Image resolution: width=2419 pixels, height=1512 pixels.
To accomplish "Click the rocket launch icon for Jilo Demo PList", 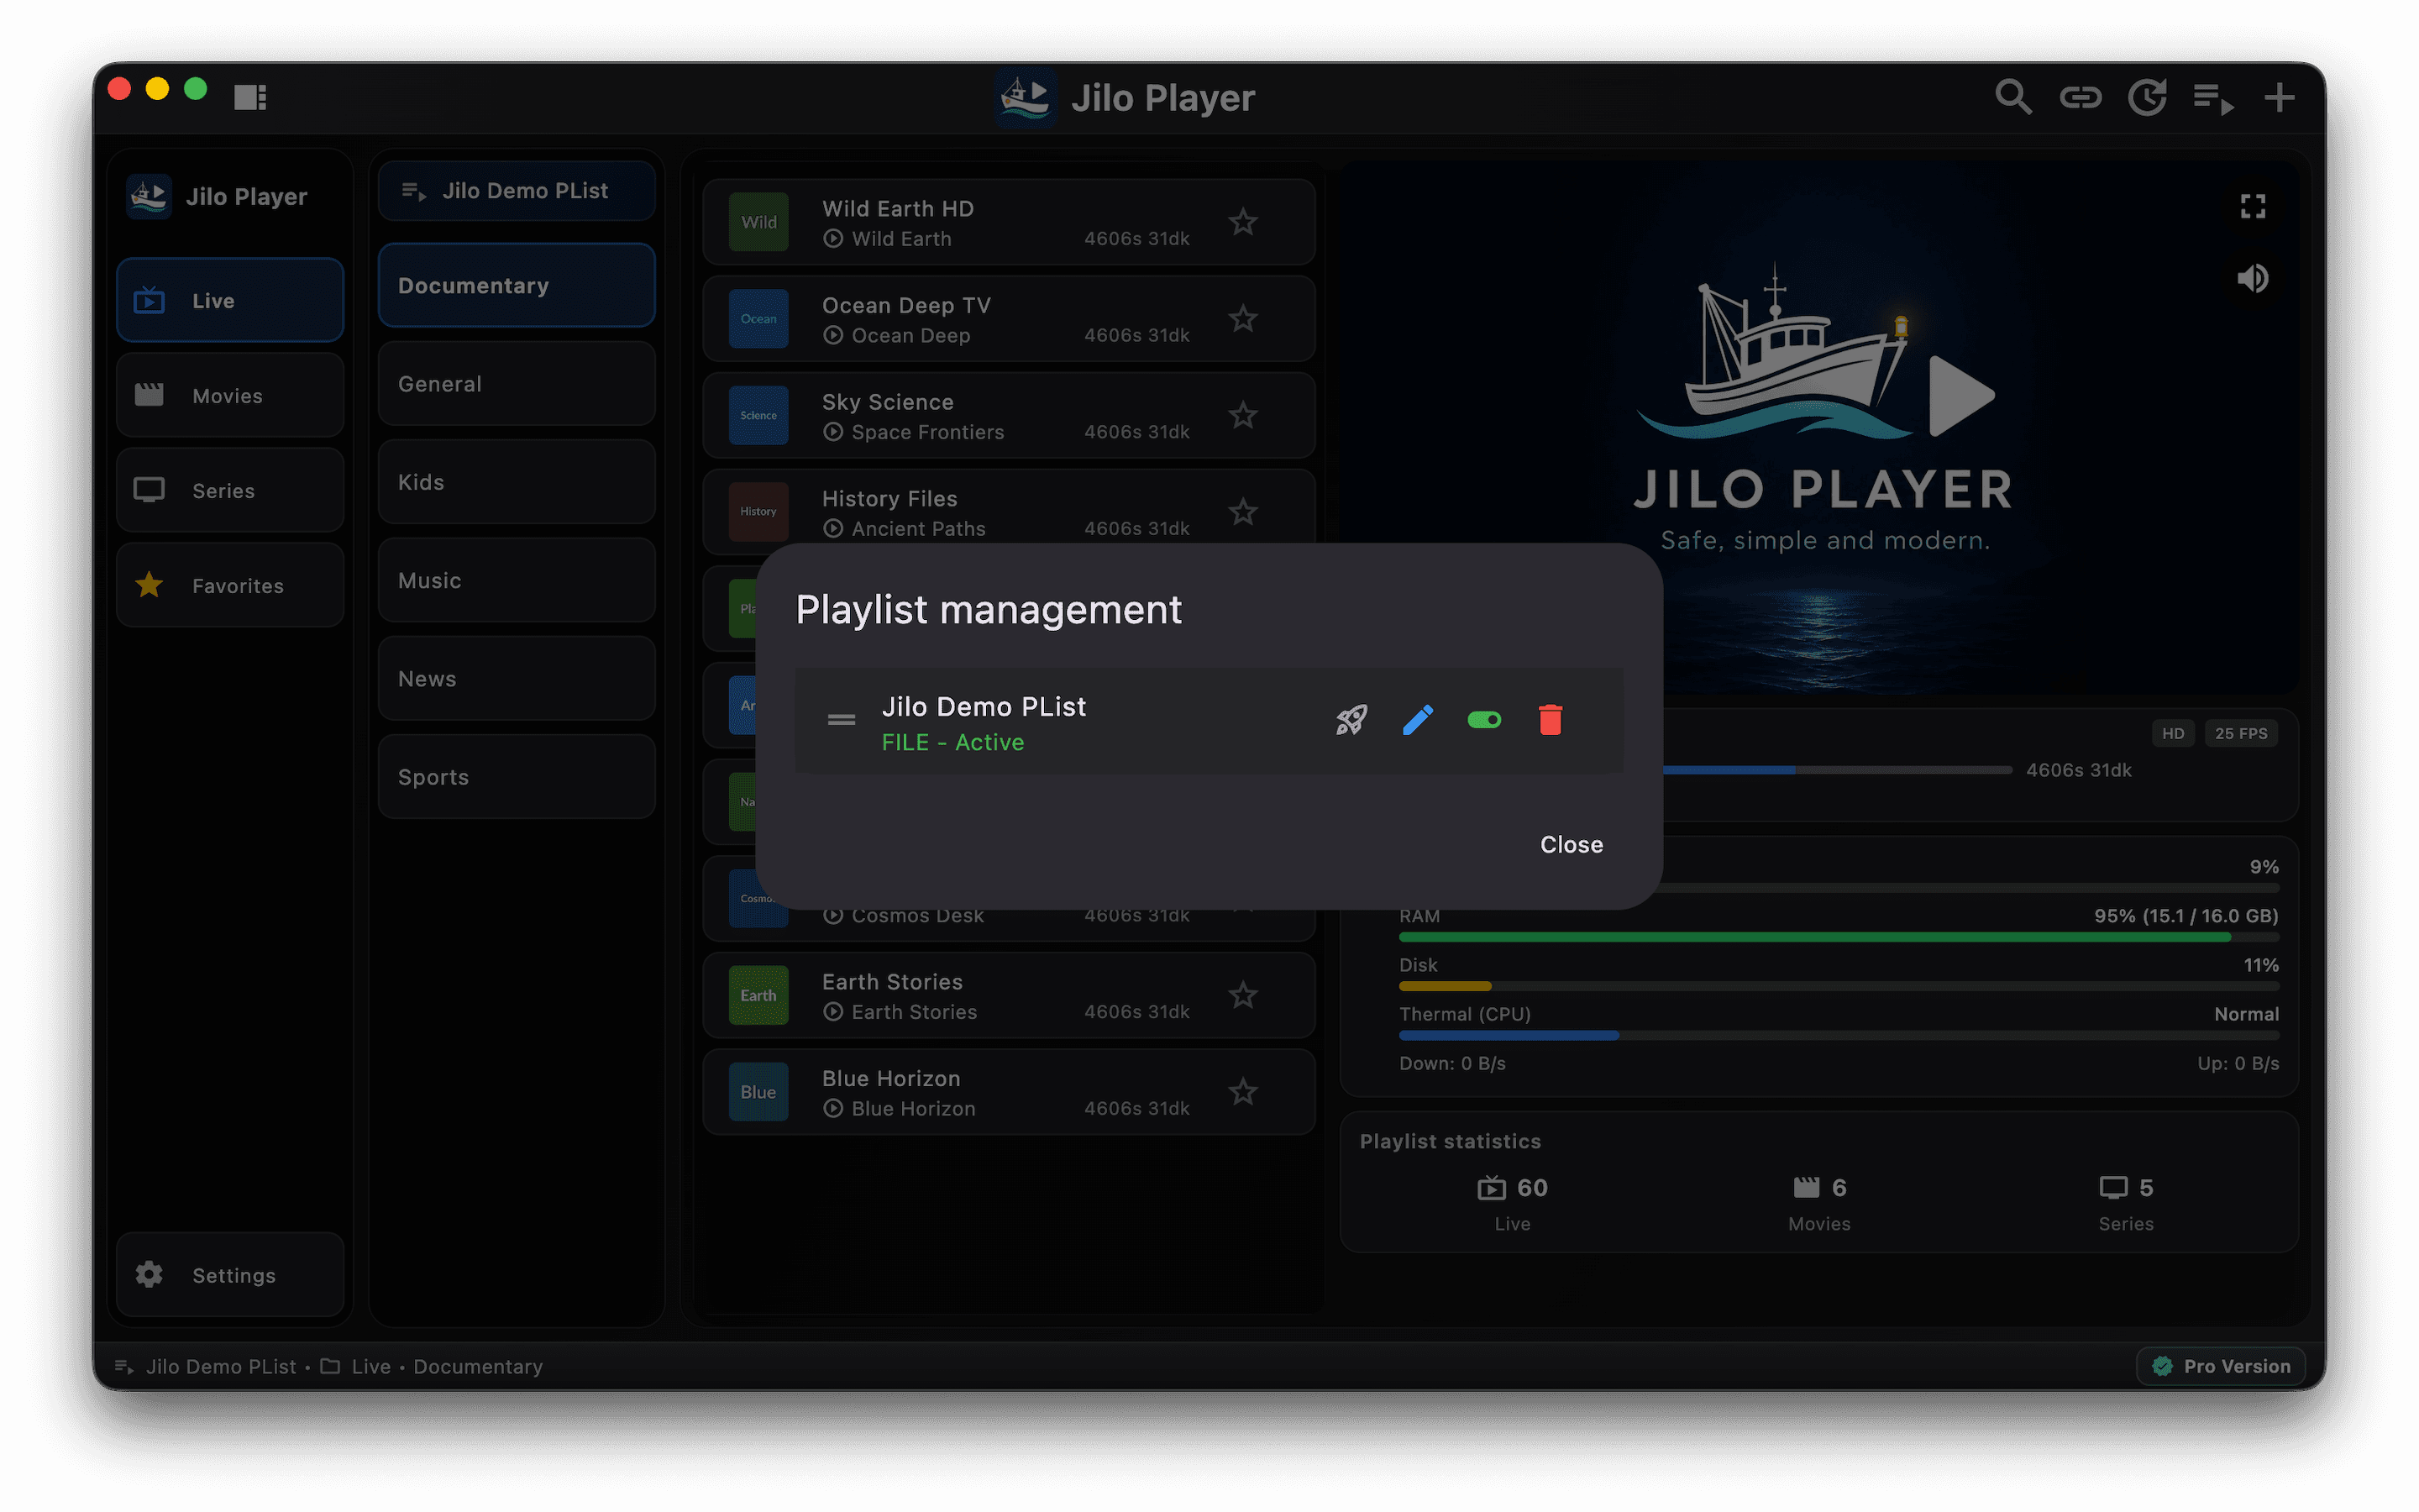I will [1351, 720].
